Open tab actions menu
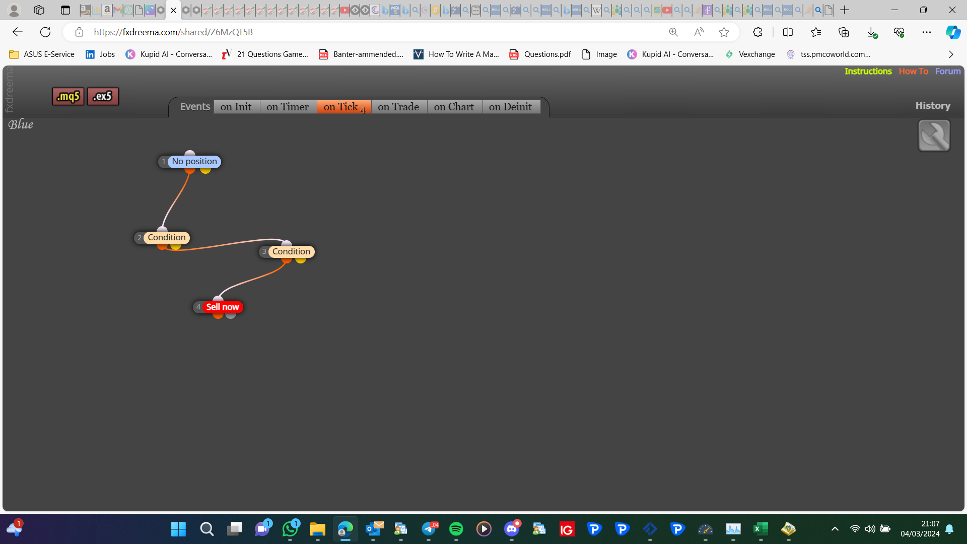Viewport: 967px width, 544px height. (x=65, y=10)
